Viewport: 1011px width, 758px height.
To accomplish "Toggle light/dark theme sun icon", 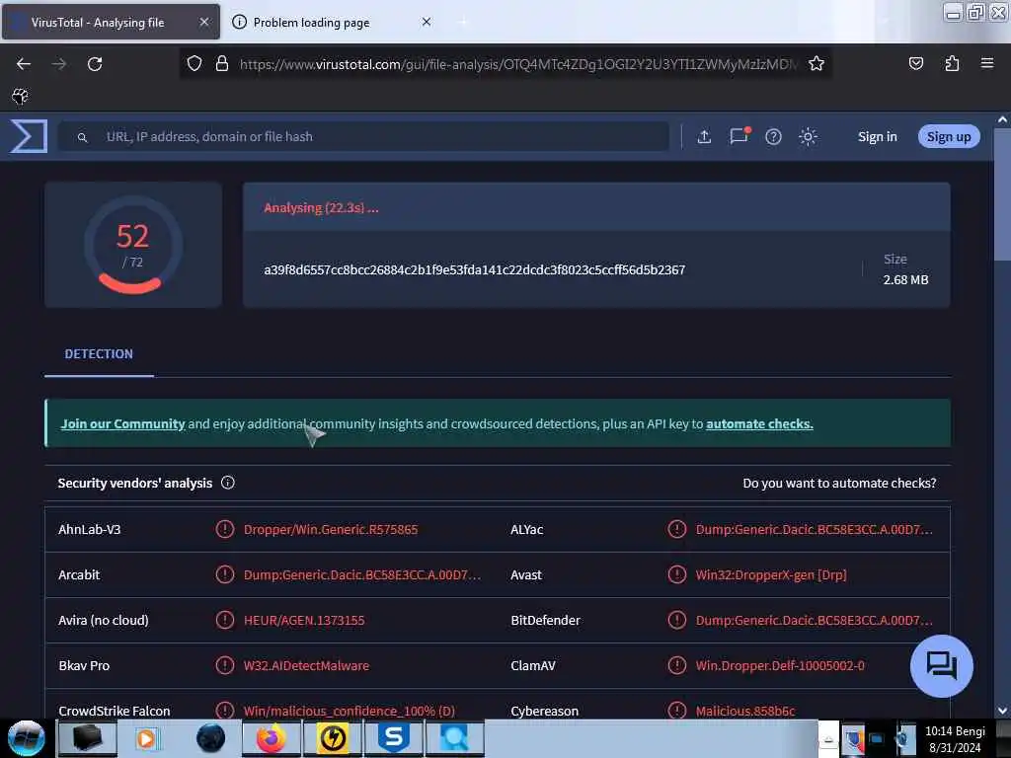I will pos(808,136).
